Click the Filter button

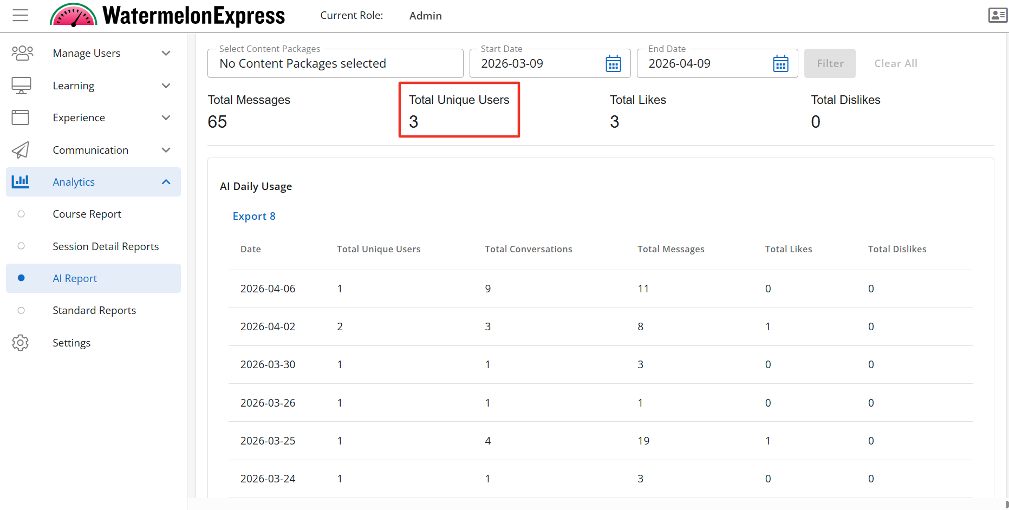coord(829,64)
